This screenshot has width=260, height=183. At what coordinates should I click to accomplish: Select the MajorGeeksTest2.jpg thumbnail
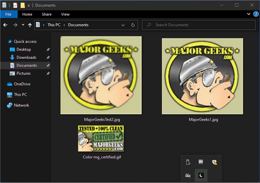[x=101, y=75]
